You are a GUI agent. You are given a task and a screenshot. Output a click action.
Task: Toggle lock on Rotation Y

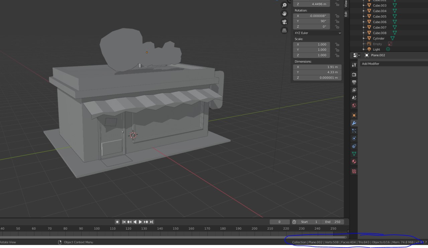click(x=337, y=21)
